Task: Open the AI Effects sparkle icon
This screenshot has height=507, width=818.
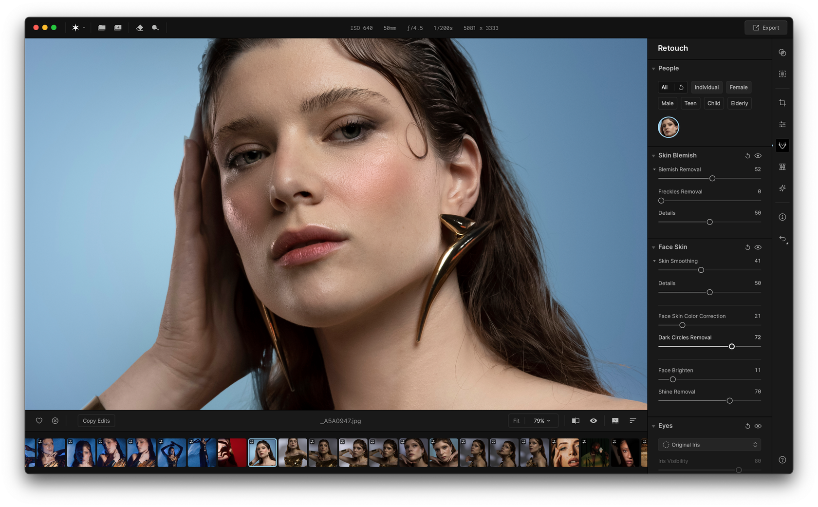Action: click(x=782, y=188)
